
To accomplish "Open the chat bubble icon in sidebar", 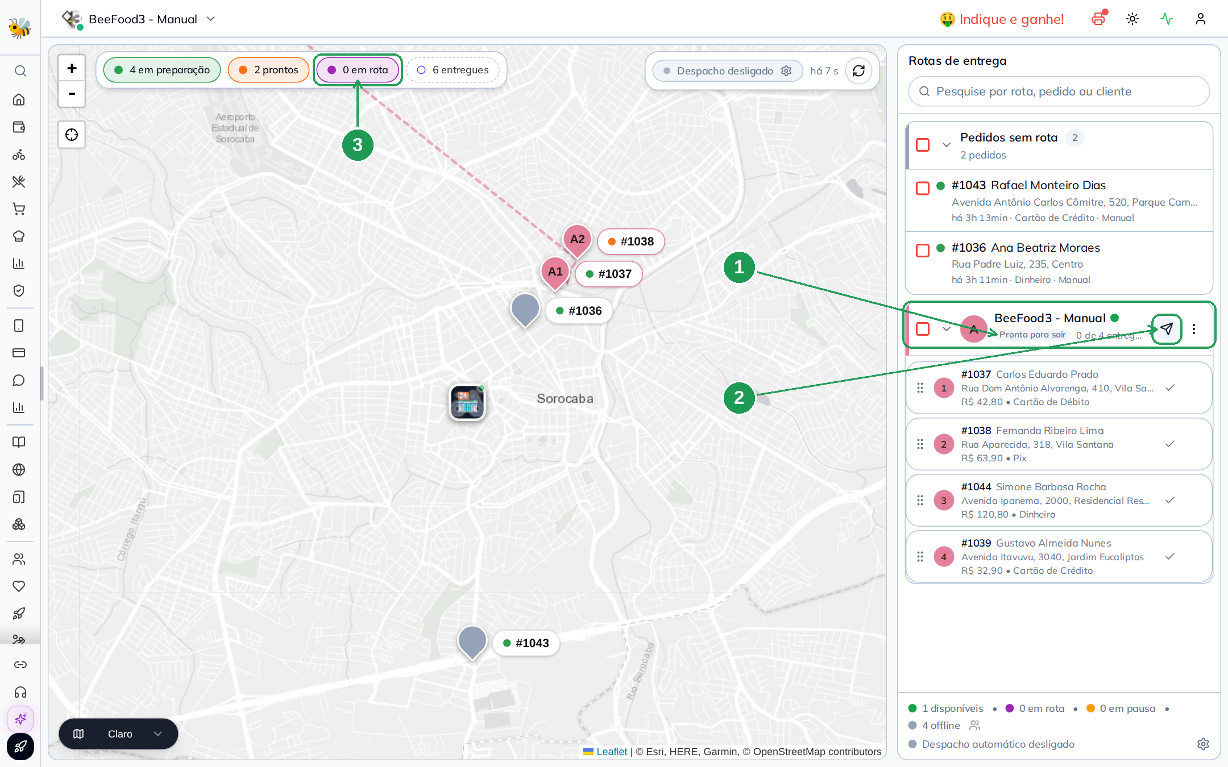I will 19,380.
